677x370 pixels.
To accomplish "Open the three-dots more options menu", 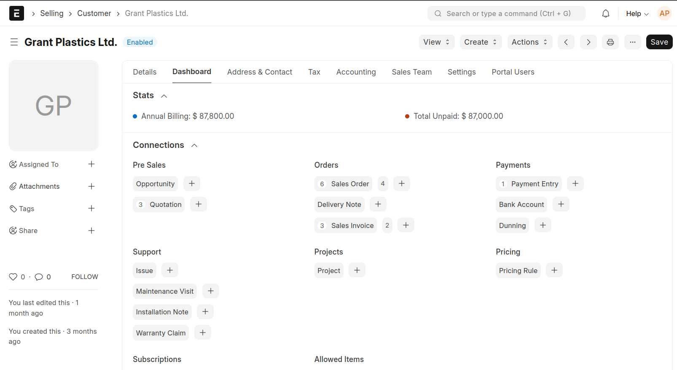I will point(632,42).
